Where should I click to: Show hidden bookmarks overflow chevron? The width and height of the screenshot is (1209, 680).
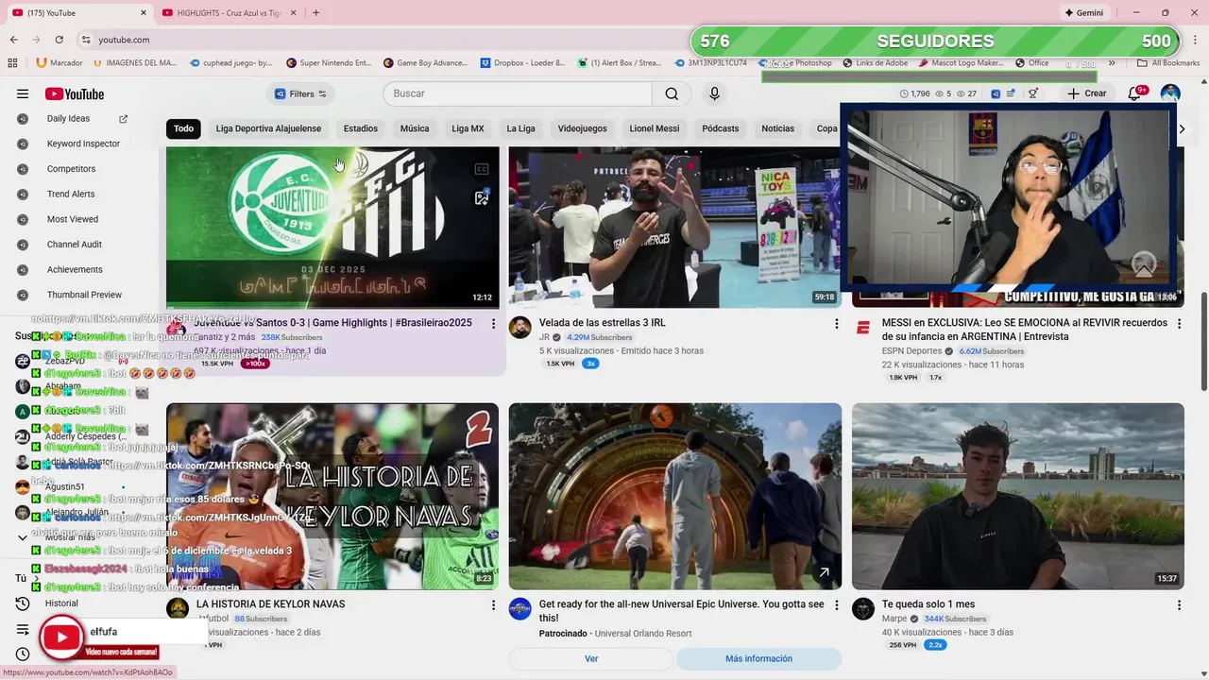pos(1112,63)
